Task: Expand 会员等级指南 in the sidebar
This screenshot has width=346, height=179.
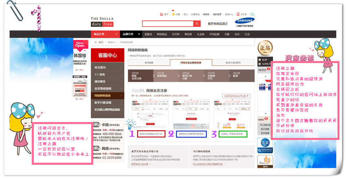Action: coord(107,89)
